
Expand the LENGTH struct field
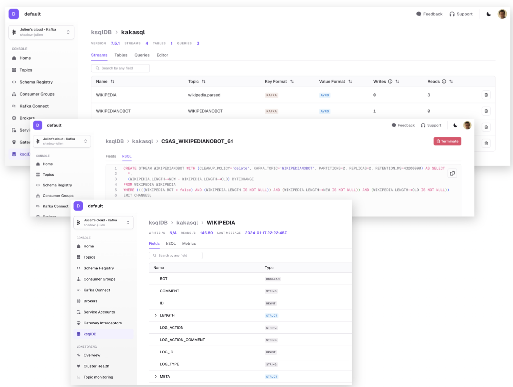[x=155, y=316]
